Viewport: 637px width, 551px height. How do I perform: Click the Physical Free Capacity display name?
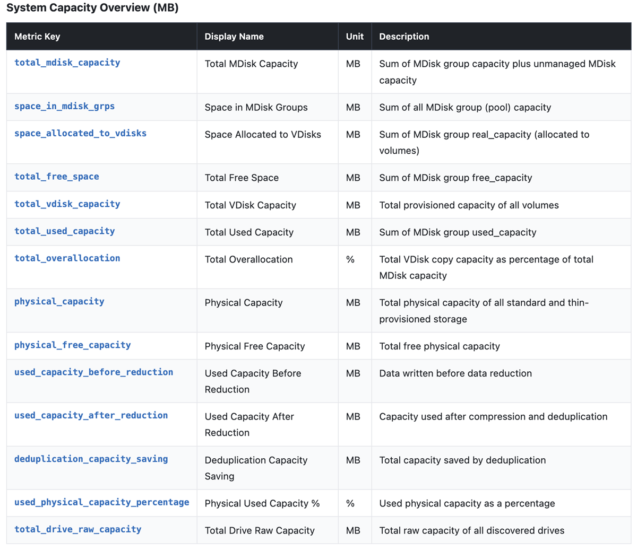pos(255,346)
